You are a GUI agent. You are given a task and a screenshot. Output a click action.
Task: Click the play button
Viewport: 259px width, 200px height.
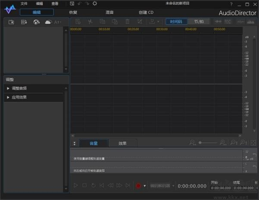click(x=76, y=185)
